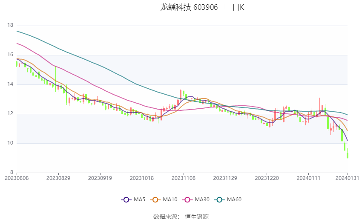
Task: Click the 18 price axis label
Action: [10, 25]
